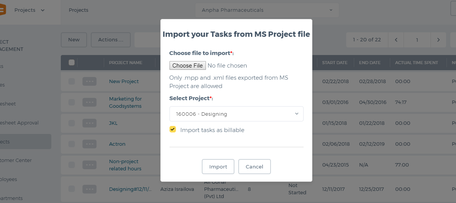Expand the Projects module dropdown
The height and width of the screenshot is (203, 456).
coord(30,10)
